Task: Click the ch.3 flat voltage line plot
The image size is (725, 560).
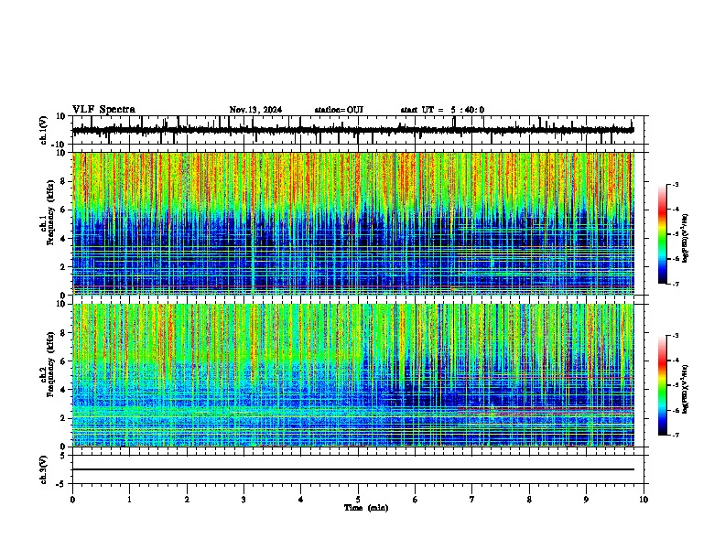Action: click(353, 469)
